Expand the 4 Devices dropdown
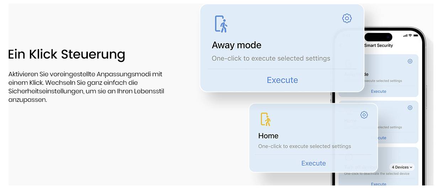Image resolution: width=442 pixels, height=189 pixels. [x=402, y=167]
